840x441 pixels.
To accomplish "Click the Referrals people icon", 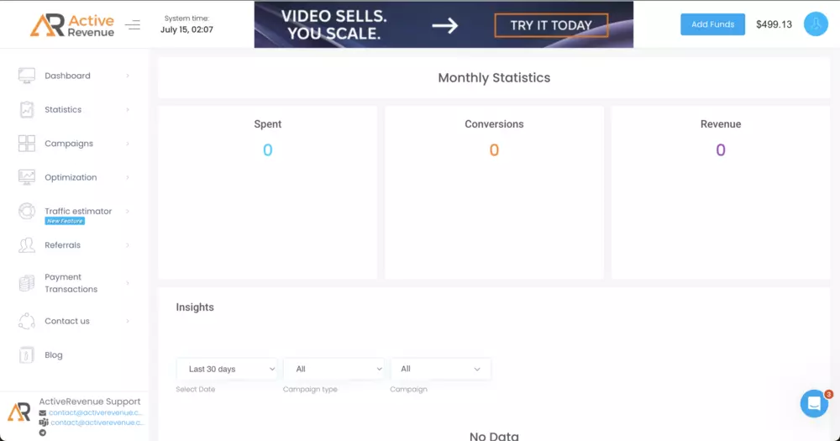I will click(26, 245).
